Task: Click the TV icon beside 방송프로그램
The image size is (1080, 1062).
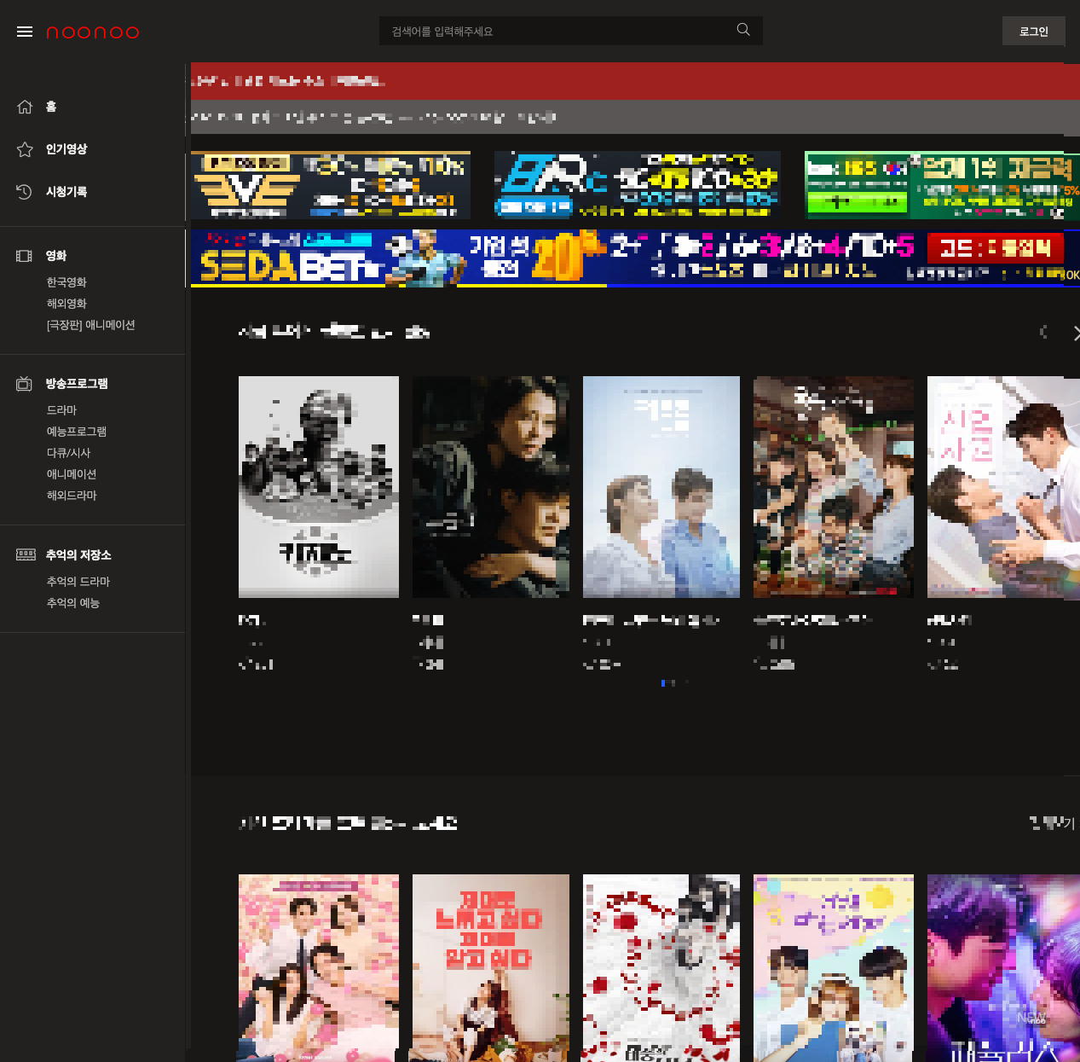Action: tap(25, 384)
